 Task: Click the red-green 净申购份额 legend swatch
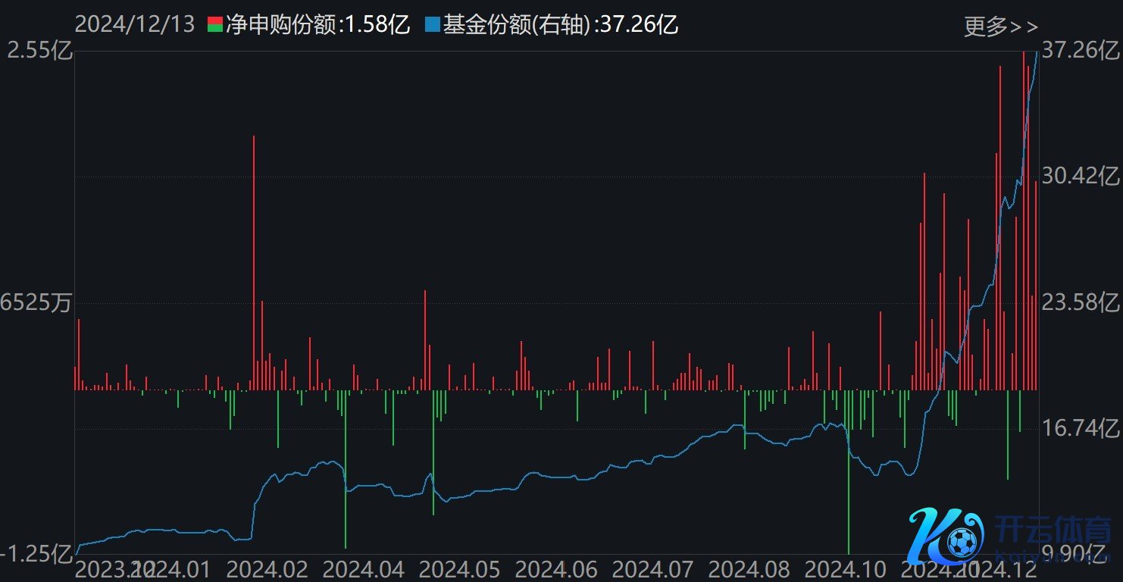point(214,26)
